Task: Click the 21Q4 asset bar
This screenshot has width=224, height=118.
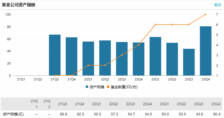Action: click(x=72, y=56)
